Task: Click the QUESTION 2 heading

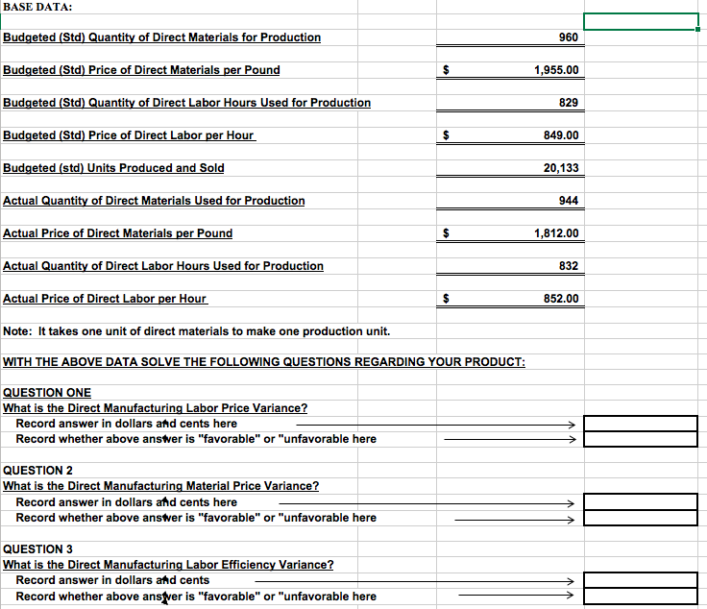Action: (37, 471)
